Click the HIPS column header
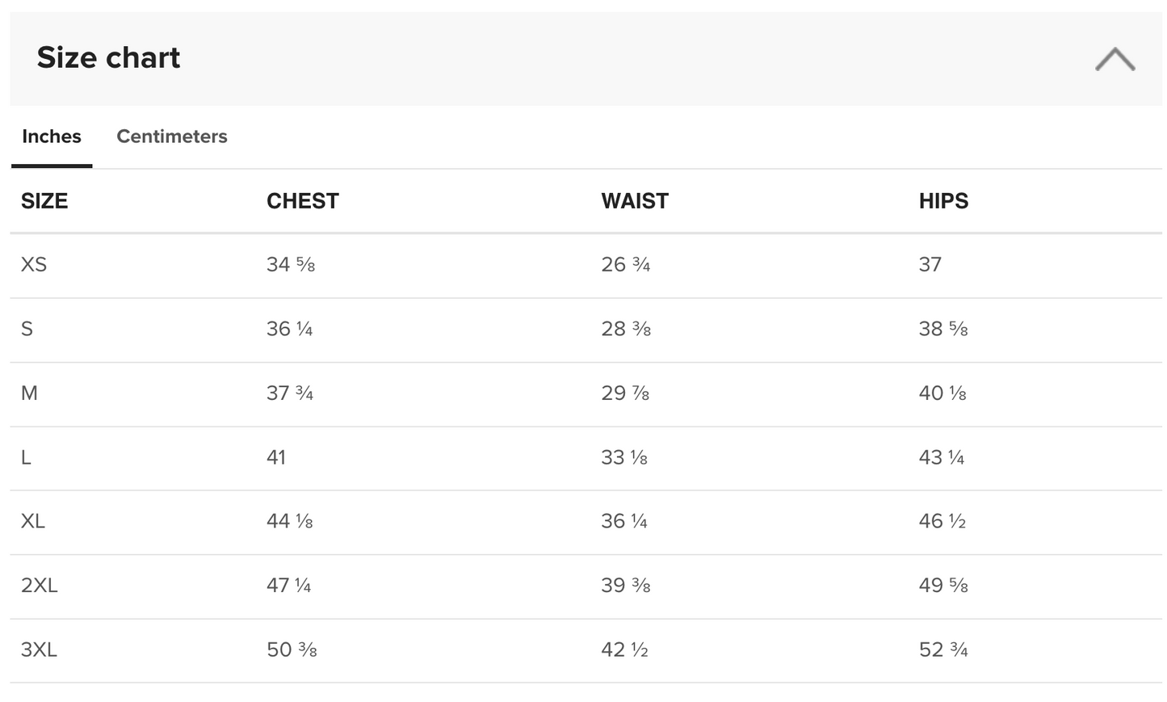Screen dimensions: 1167x702 pyautogui.click(x=943, y=201)
